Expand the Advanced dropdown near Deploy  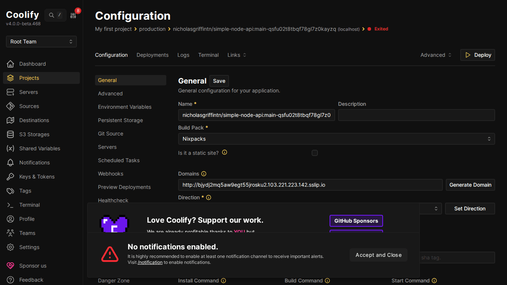click(x=435, y=55)
